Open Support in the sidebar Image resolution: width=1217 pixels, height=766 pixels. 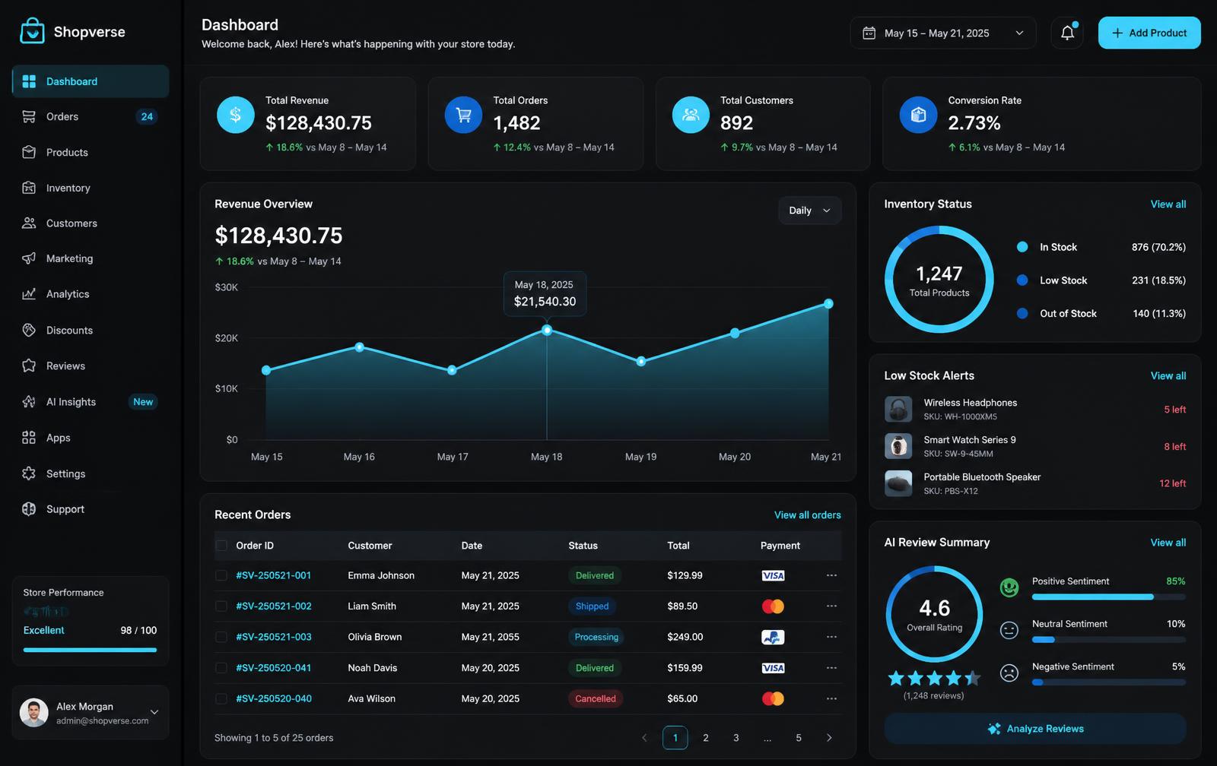[x=91, y=509]
